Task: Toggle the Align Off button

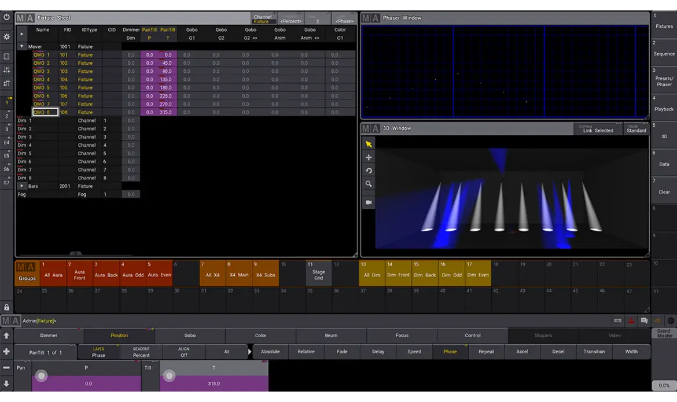Action: [183, 352]
